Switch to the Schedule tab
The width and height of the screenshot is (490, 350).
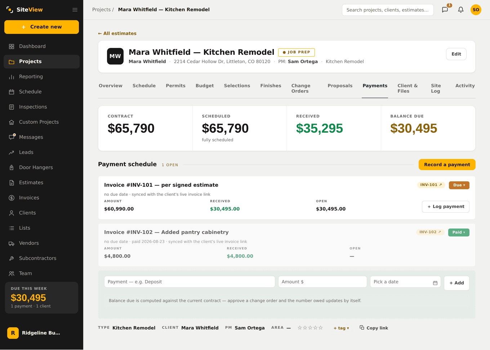coord(144,86)
